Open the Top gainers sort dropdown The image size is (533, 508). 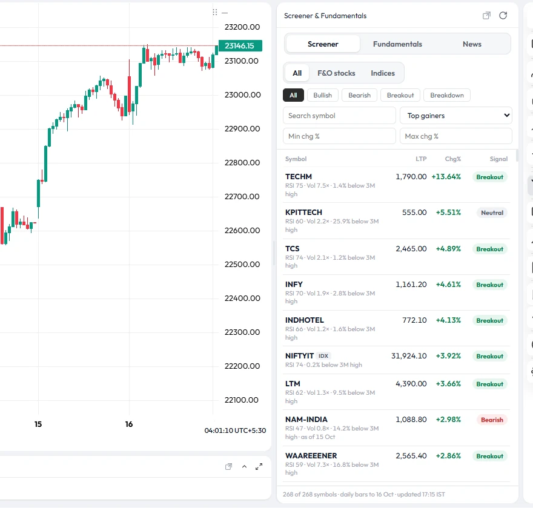coord(456,116)
